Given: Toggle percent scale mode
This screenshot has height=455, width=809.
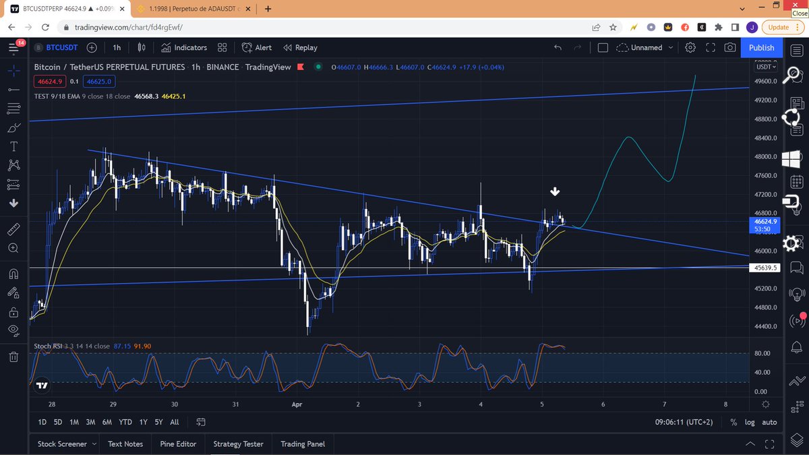Looking at the screenshot, I should [x=733, y=422].
